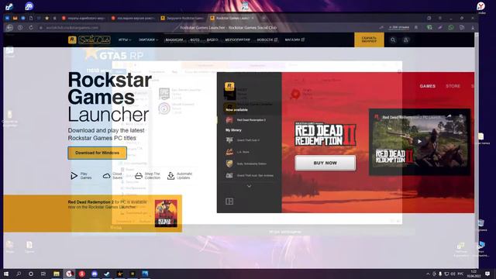Image resolution: width=496 pixels, height=279 pixels.
Task: Click the Red Dead Redemption 2 box art
Action: pos(166,213)
